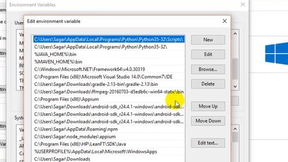Viewport: 288px width, 162px height.
Task: Select the %USERPROFILE% WindowsApps entry
Action: pyautogui.click(x=109, y=152)
